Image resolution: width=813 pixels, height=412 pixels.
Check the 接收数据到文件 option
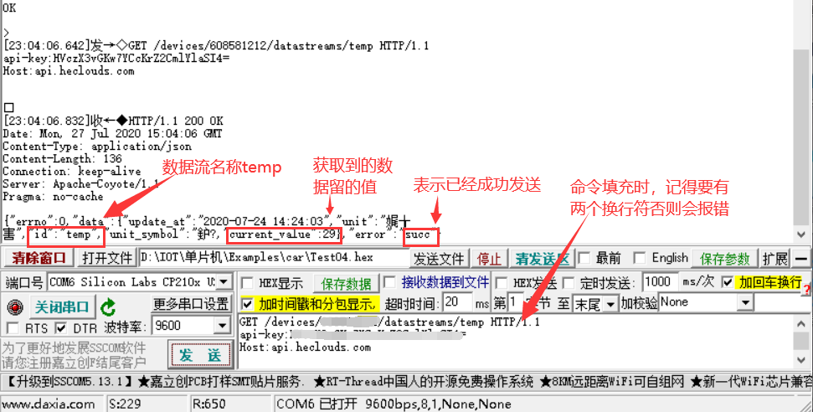coord(388,282)
